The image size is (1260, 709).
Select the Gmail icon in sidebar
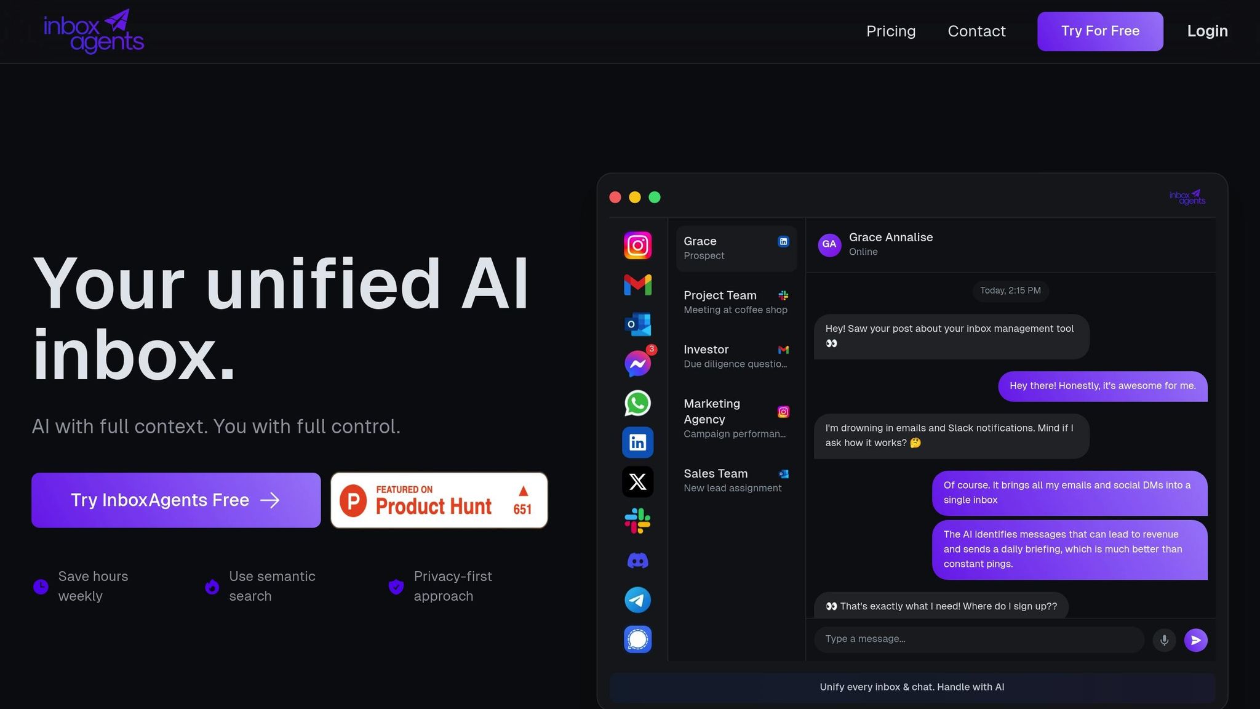click(637, 285)
